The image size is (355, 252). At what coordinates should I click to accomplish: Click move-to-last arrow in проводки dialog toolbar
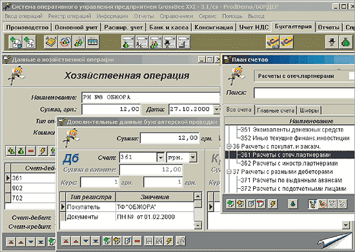pyautogui.click(x=96, y=241)
